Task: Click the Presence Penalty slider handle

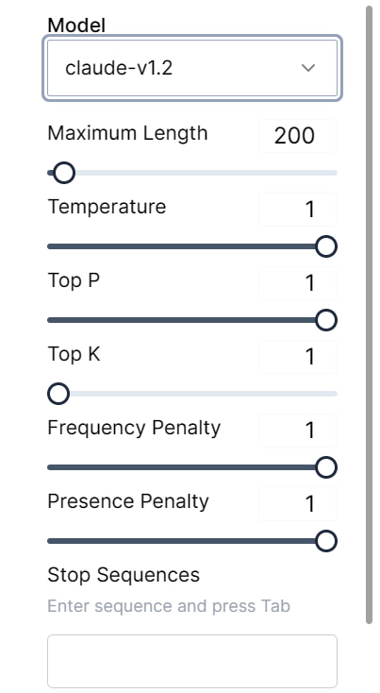Action: pos(326,541)
